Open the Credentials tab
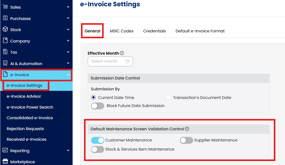The width and height of the screenshot is (285, 165). pos(155,31)
